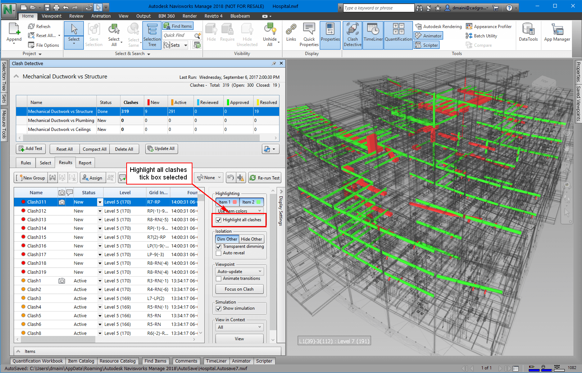Open the Auto-update viewpoint dropdown
This screenshot has height=373, width=582.
[x=239, y=272]
